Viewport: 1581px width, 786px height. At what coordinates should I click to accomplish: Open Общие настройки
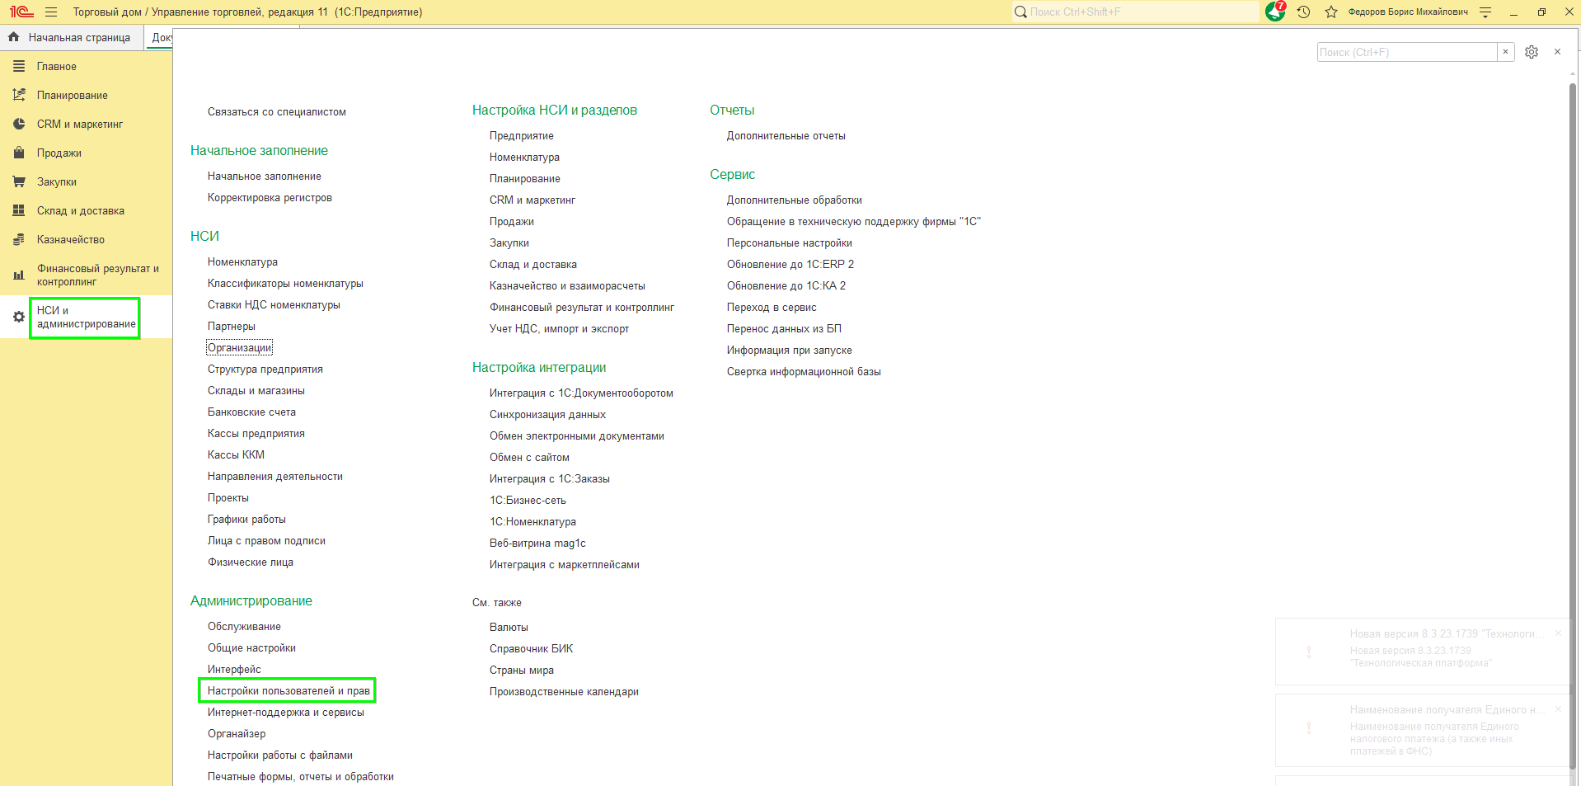click(x=251, y=648)
